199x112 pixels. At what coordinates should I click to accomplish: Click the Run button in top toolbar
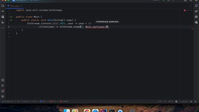tap(164, 1)
